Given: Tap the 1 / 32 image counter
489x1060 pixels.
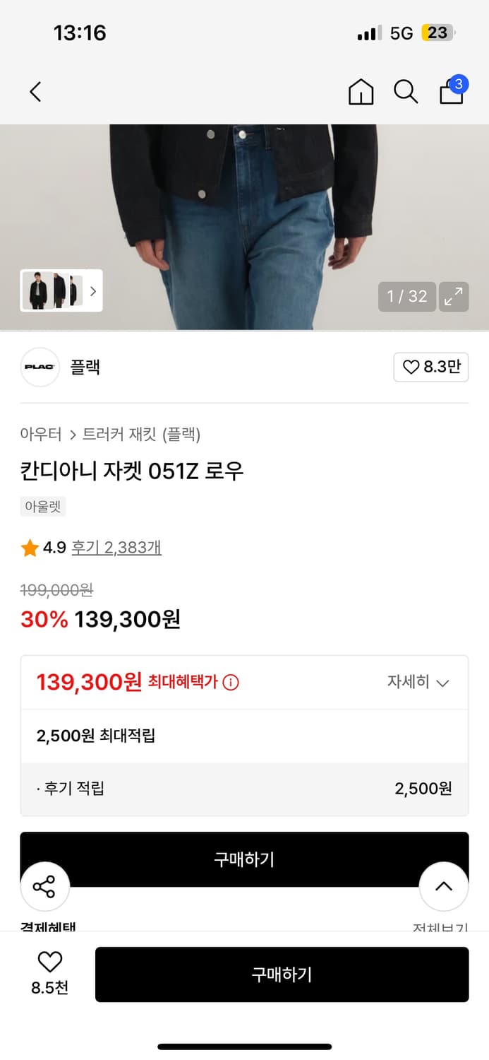Looking at the screenshot, I should [407, 297].
